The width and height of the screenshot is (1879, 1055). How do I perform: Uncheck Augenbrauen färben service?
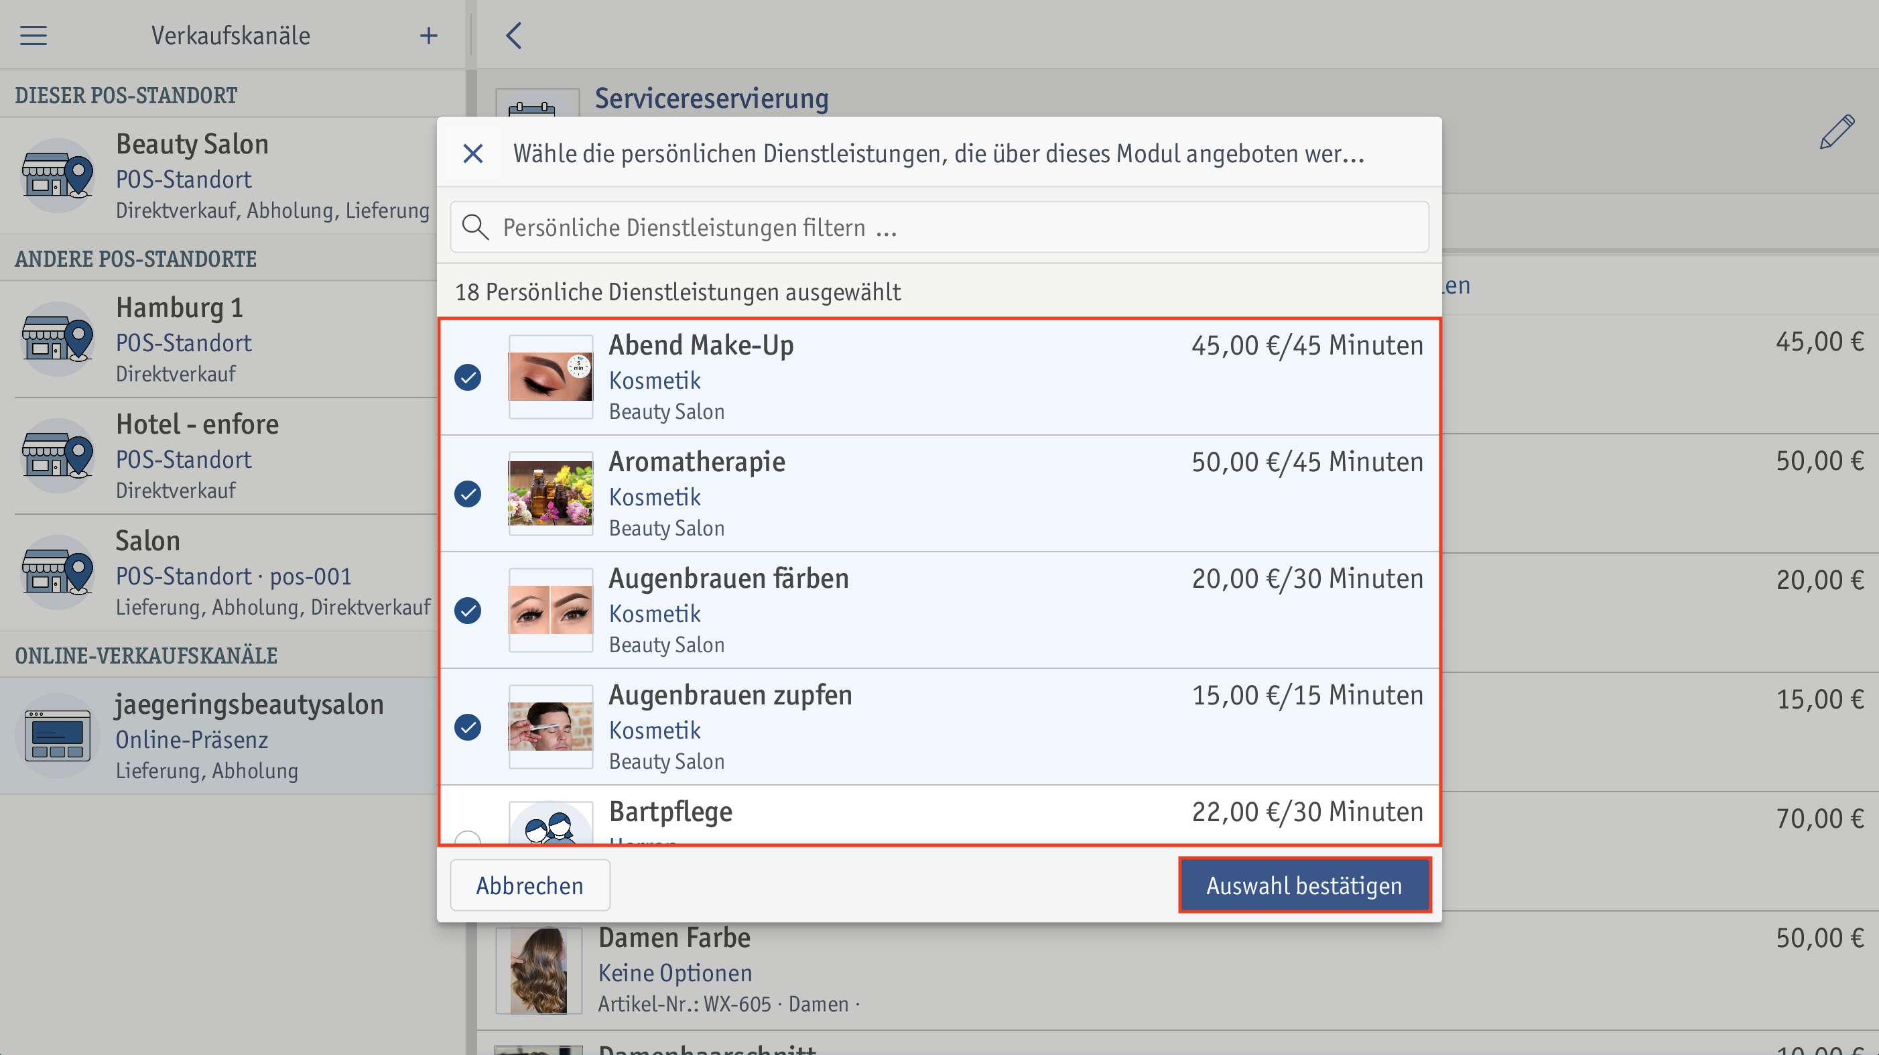pos(468,611)
